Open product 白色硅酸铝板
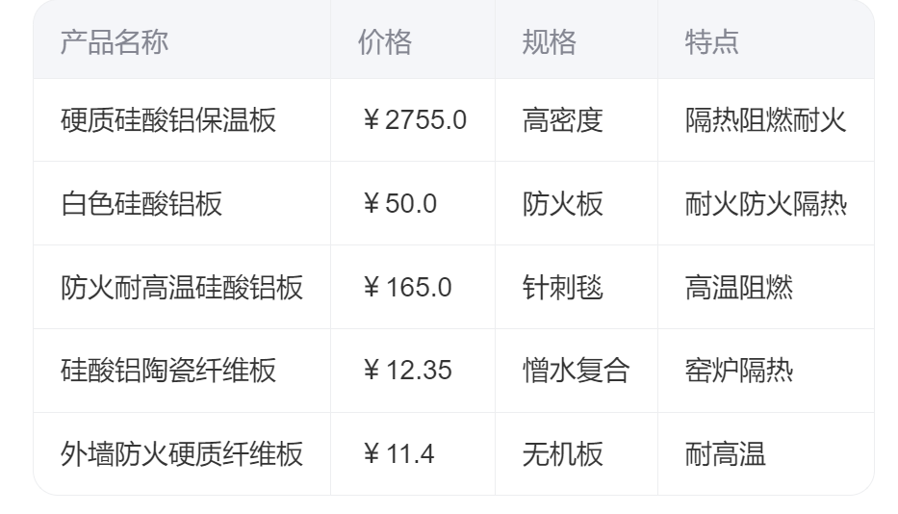This screenshot has width=898, height=514. pos(141,204)
